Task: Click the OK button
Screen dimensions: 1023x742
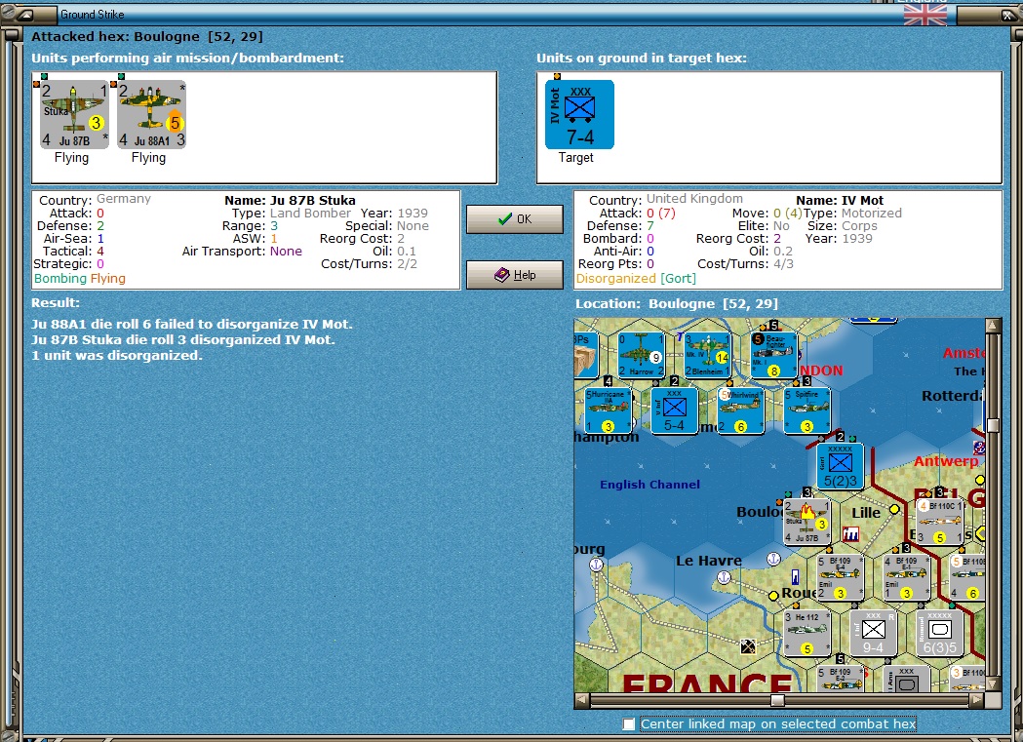Action: [515, 219]
